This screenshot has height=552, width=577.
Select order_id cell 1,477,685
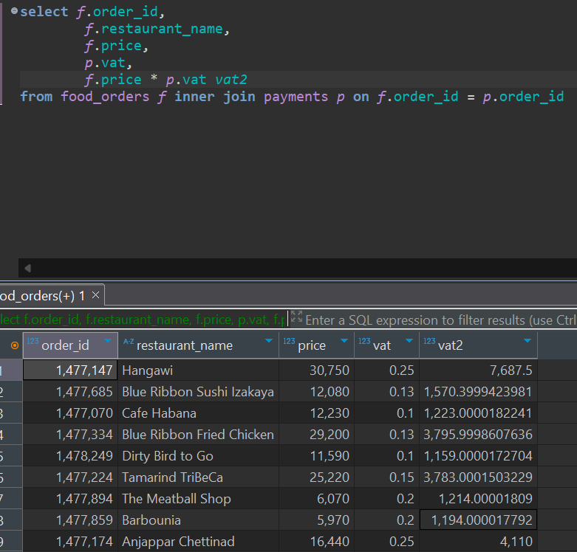click(70, 391)
